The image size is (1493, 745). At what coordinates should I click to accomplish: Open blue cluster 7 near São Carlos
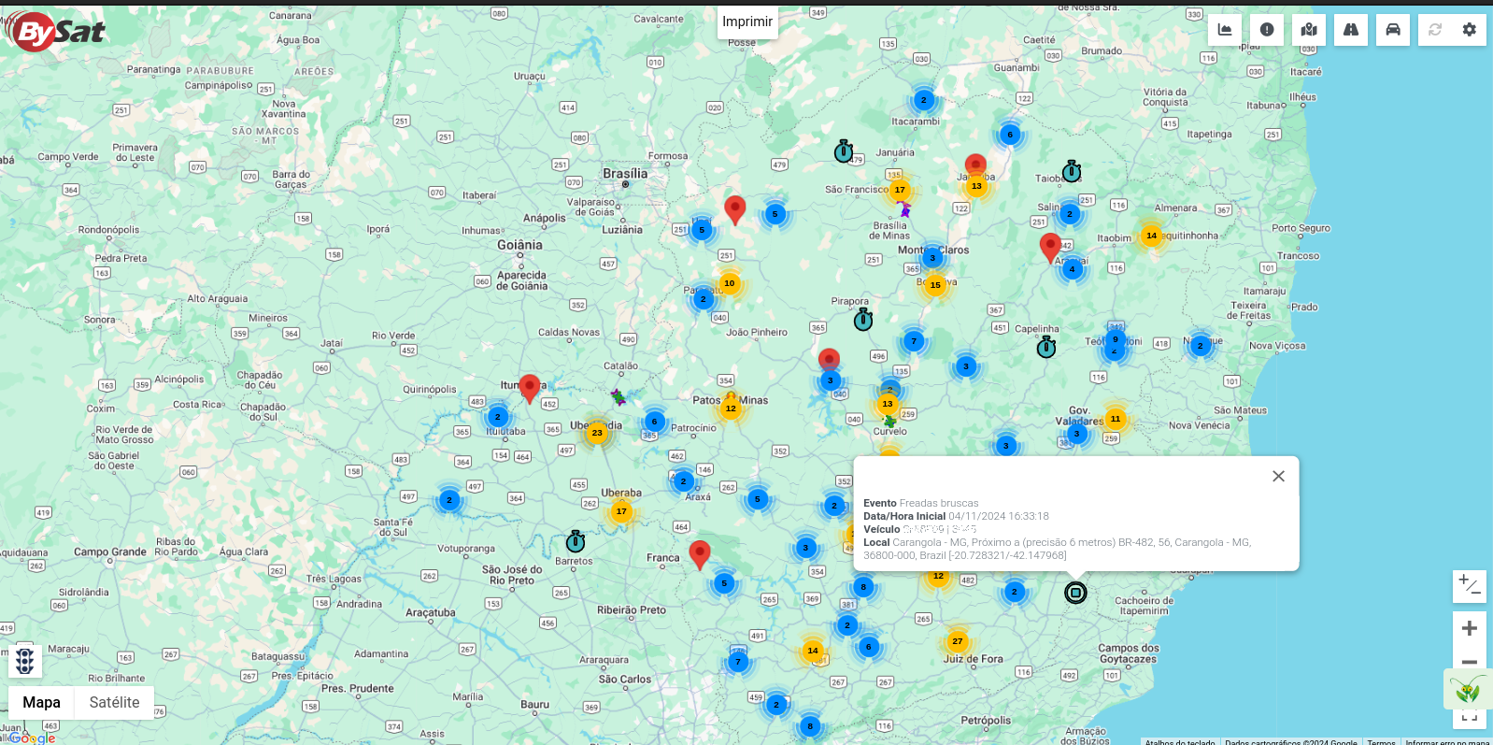coord(738,662)
